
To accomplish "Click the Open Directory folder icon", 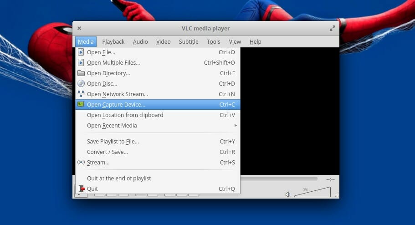I will (81, 73).
